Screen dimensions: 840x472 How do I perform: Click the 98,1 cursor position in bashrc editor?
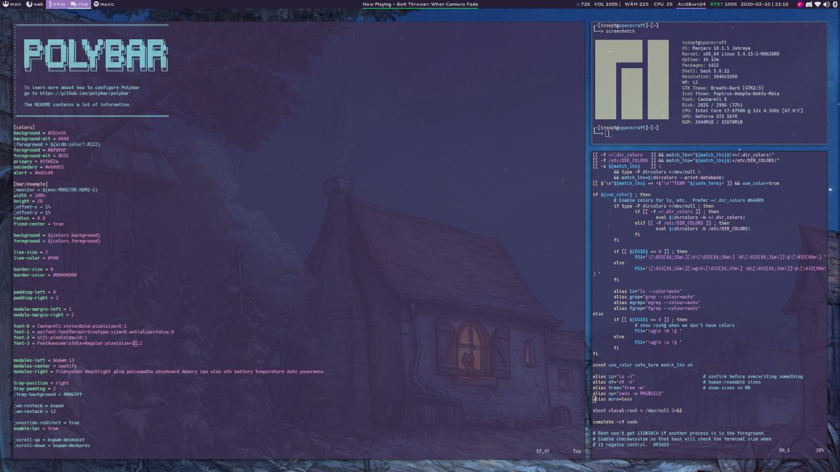(784, 450)
